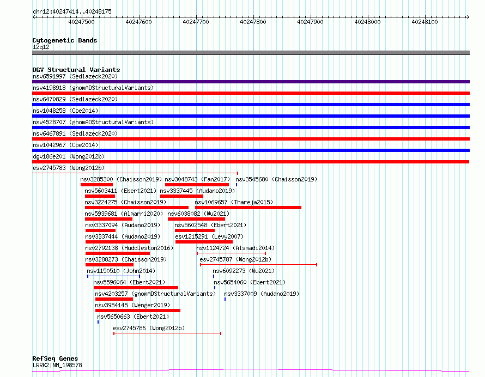Click ruler position 40248100
Viewport: 485px width, 377px height.
[425, 22]
